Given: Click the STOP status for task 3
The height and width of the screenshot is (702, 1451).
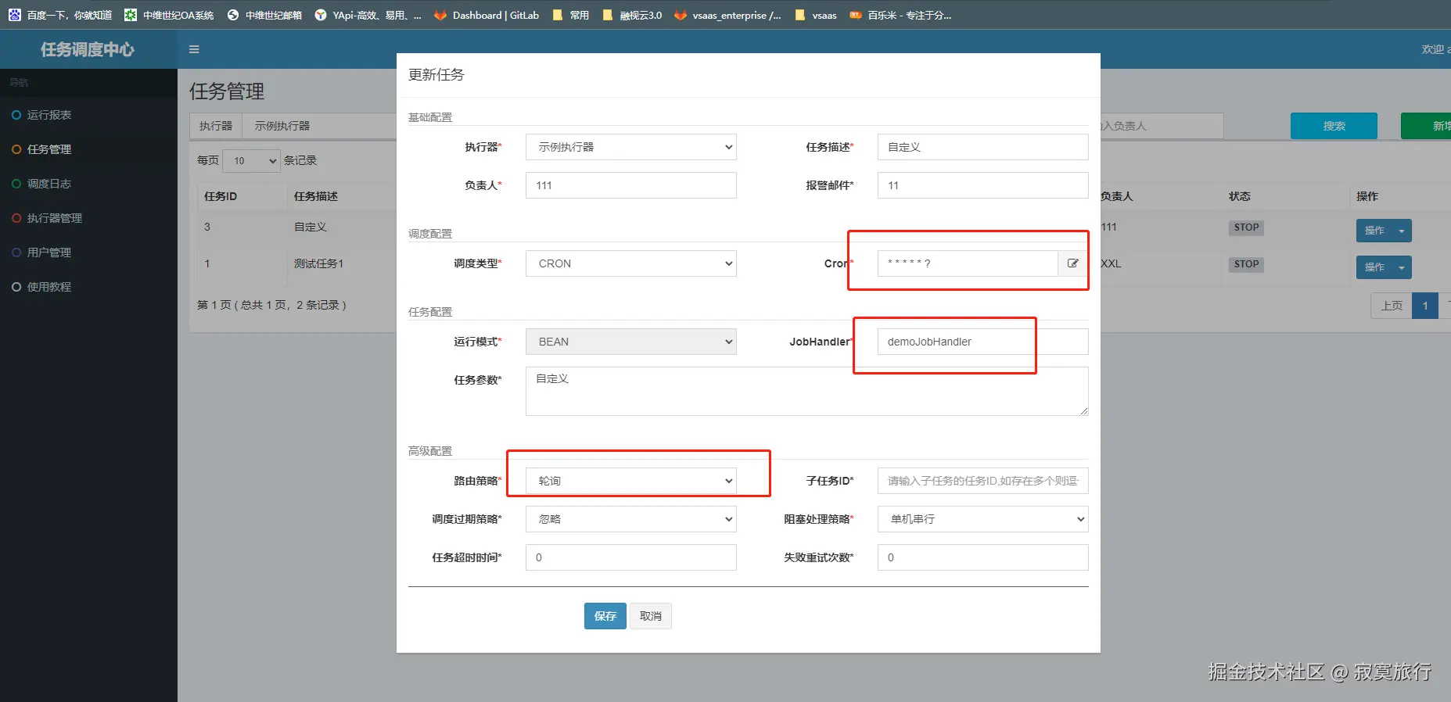Looking at the screenshot, I should (1246, 227).
